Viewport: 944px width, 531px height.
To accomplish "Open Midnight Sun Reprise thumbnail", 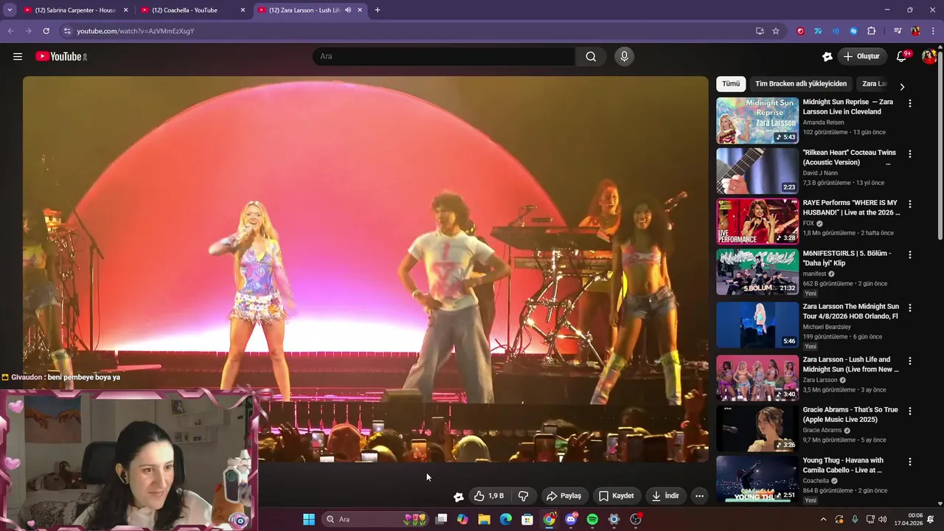I will click(x=757, y=120).
